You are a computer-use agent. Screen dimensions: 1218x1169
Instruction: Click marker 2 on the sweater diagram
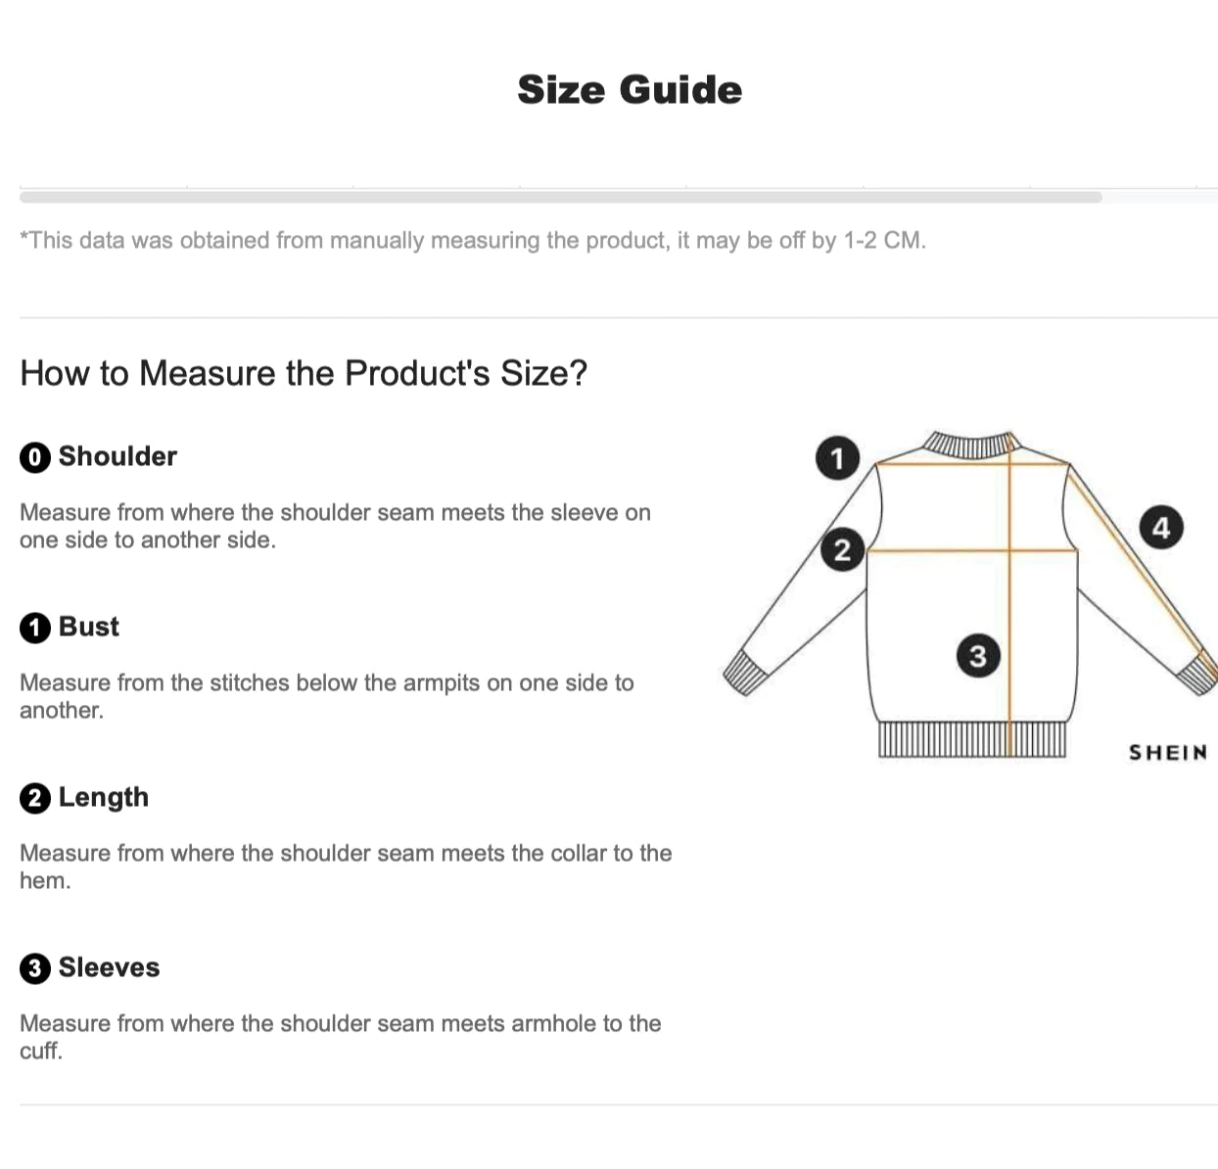[x=842, y=549]
